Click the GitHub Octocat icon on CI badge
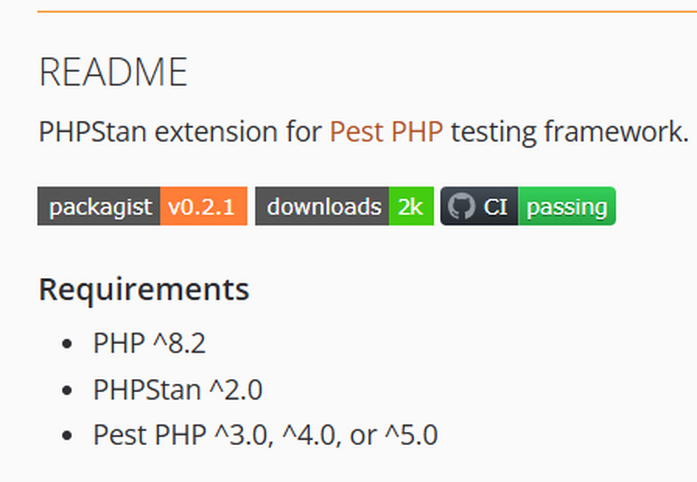The image size is (697, 482). [461, 206]
